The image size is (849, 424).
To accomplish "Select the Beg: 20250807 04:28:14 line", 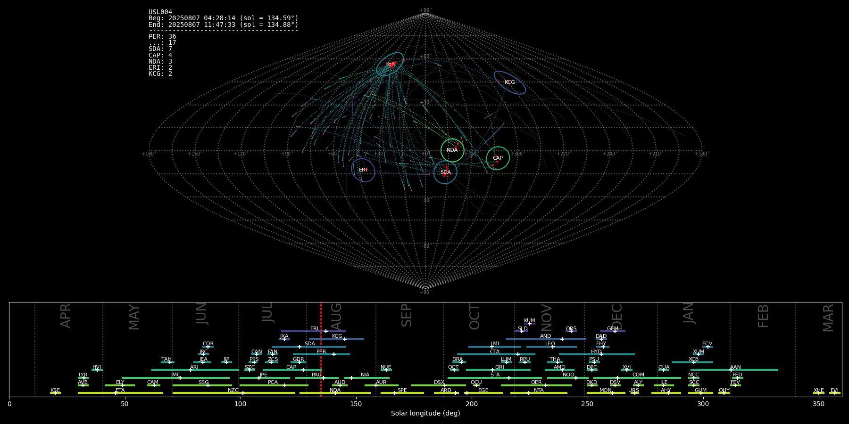I will tap(224, 18).
